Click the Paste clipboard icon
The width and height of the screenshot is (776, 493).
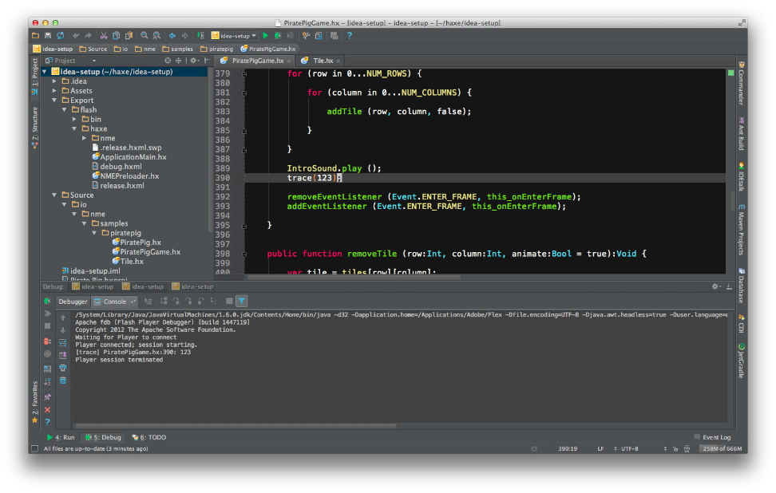click(129, 36)
